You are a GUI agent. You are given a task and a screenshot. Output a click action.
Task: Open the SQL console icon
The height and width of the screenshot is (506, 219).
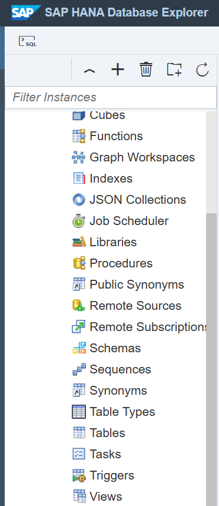coord(28,41)
